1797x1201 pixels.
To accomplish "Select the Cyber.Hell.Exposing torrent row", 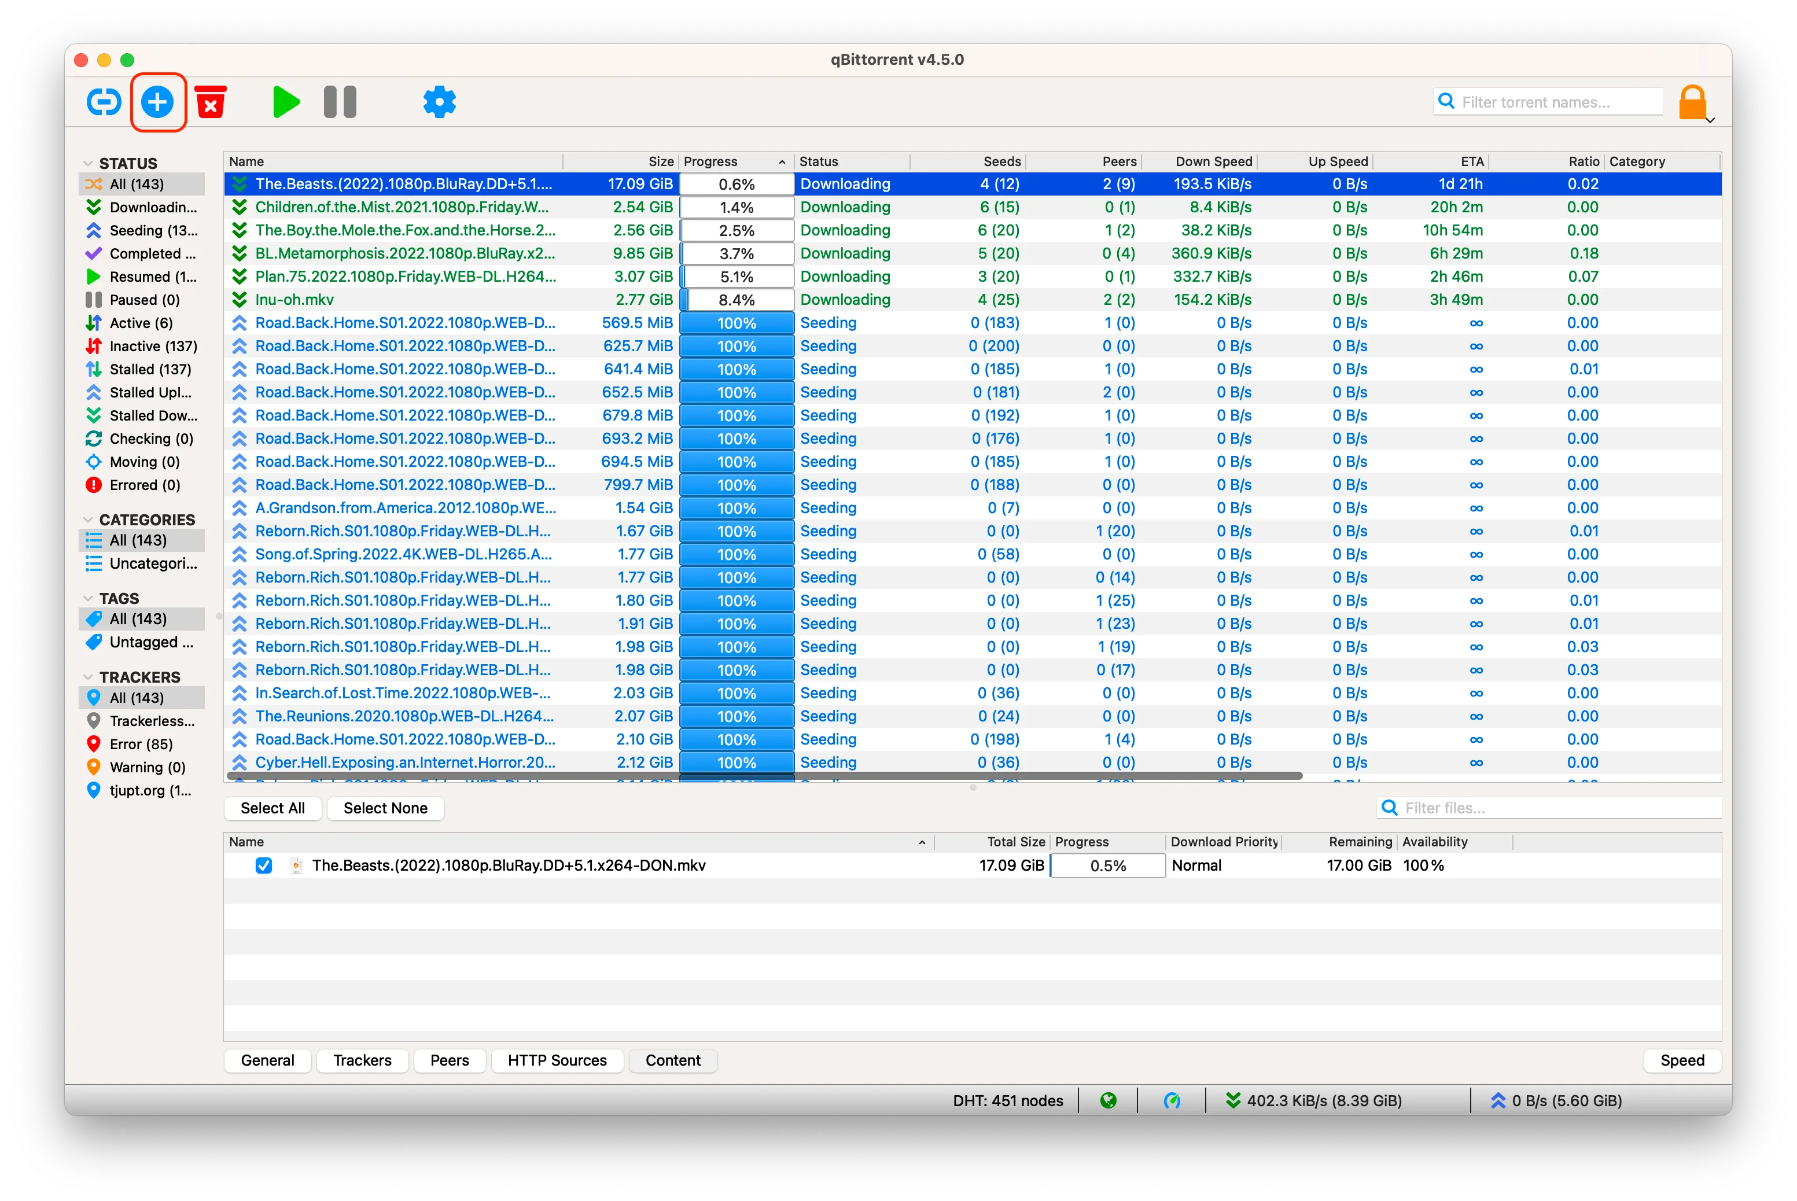I will tap(973, 763).
